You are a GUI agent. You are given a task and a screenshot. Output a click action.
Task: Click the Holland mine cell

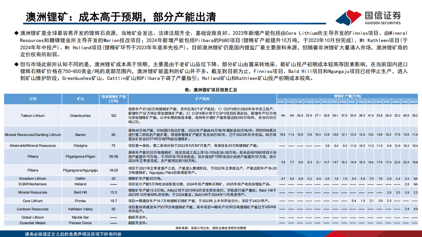(80, 184)
